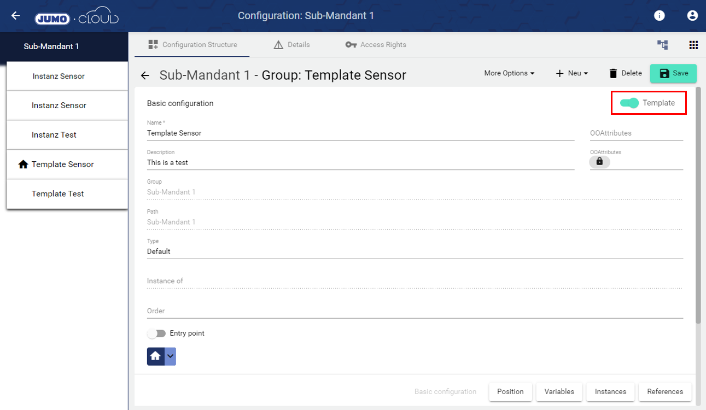Expand the More Options dropdown

point(509,73)
